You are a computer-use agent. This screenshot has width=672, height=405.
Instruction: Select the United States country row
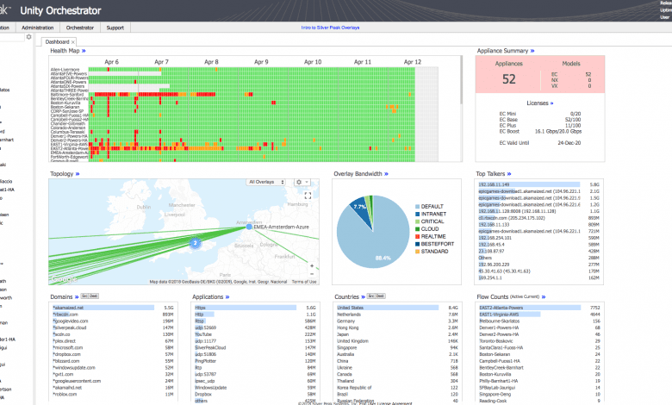click(x=397, y=308)
